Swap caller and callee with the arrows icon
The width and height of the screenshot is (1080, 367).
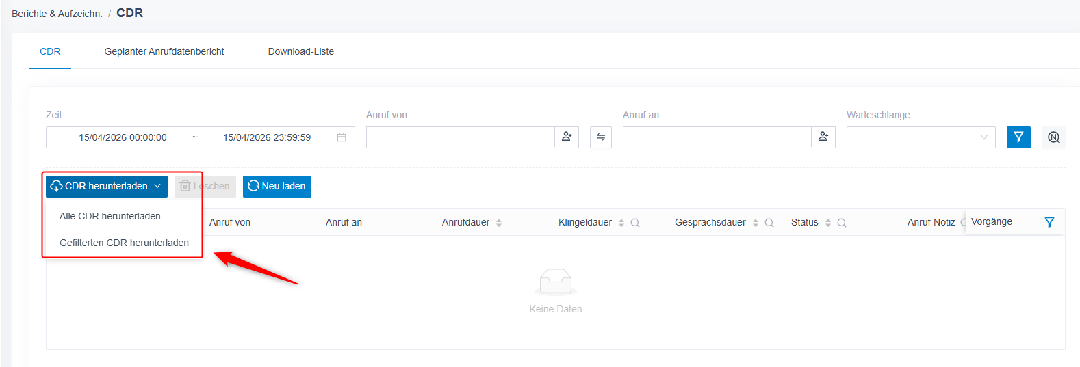601,137
